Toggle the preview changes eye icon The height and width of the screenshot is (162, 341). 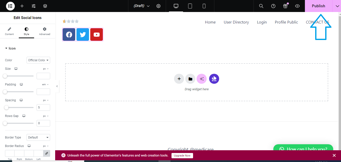click(x=297, y=6)
